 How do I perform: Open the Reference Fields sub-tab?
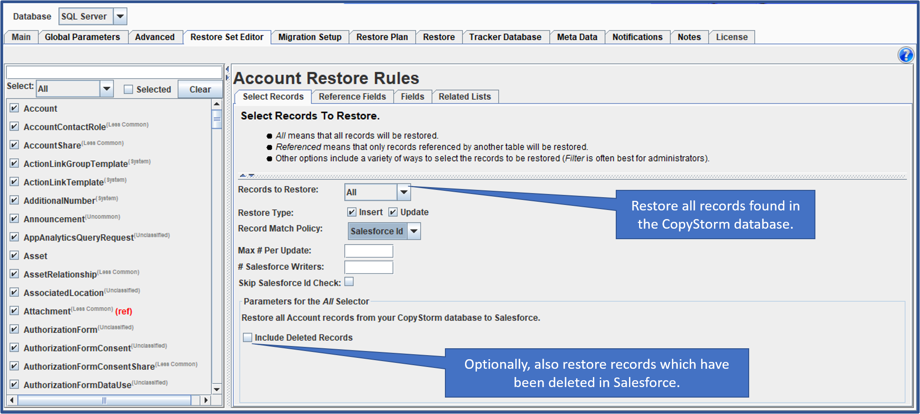coord(352,96)
